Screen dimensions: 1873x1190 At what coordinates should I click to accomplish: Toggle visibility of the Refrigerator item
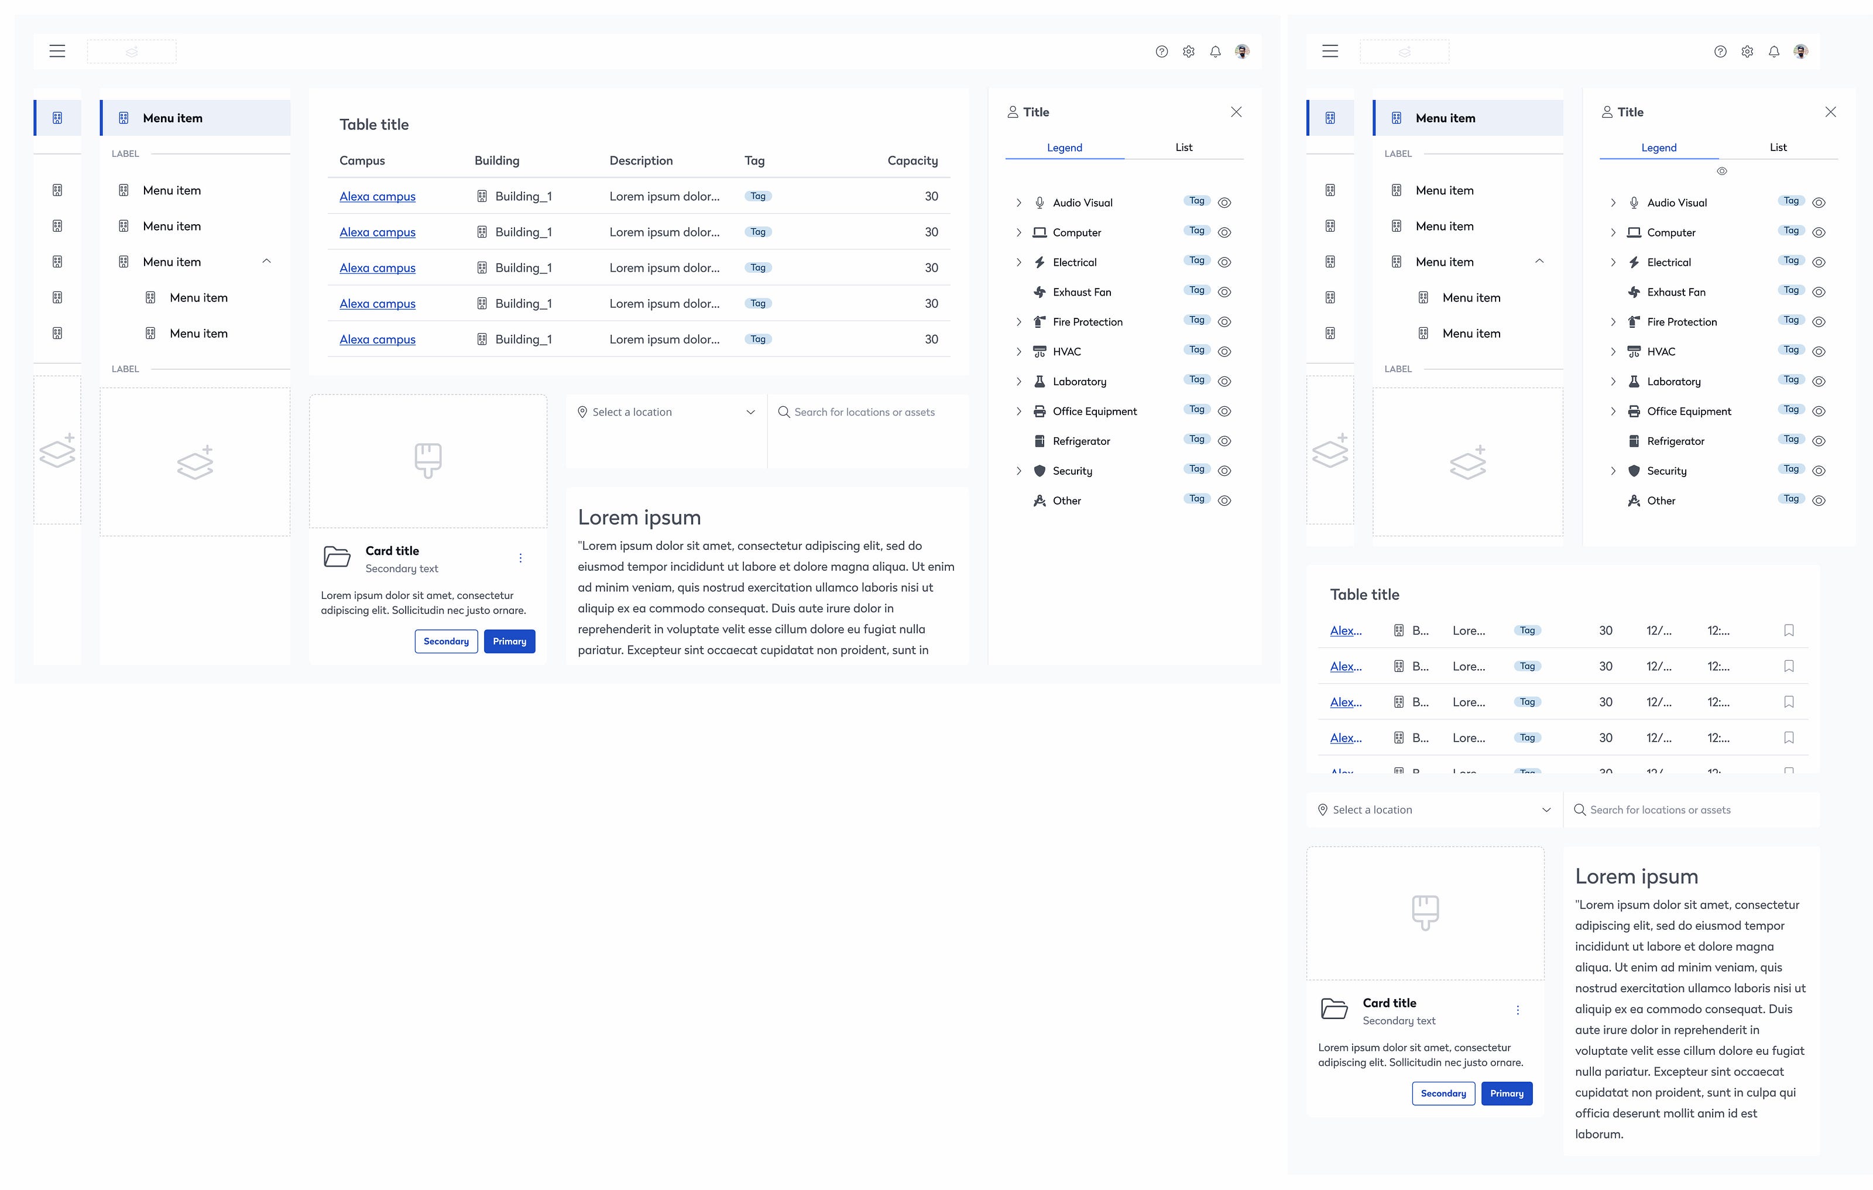tap(1224, 440)
